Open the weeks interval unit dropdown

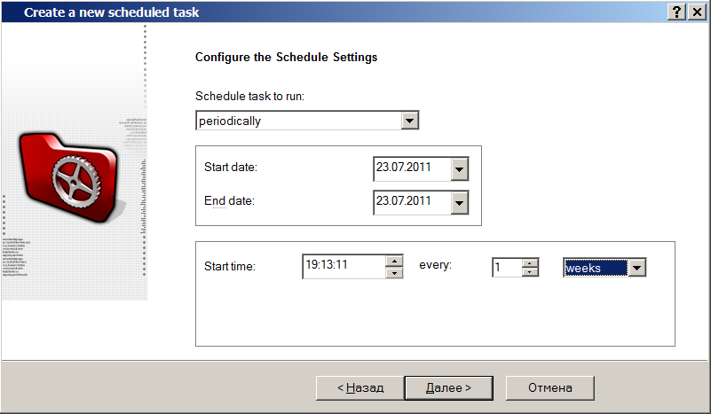[637, 268]
